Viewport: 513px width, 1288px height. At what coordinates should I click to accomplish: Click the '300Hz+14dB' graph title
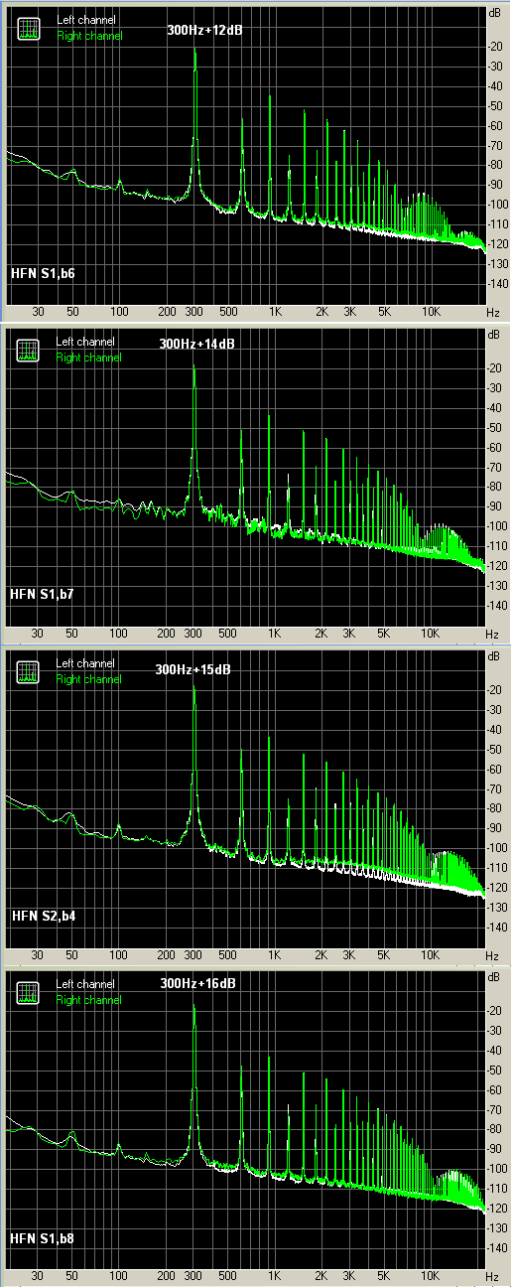[x=196, y=344]
